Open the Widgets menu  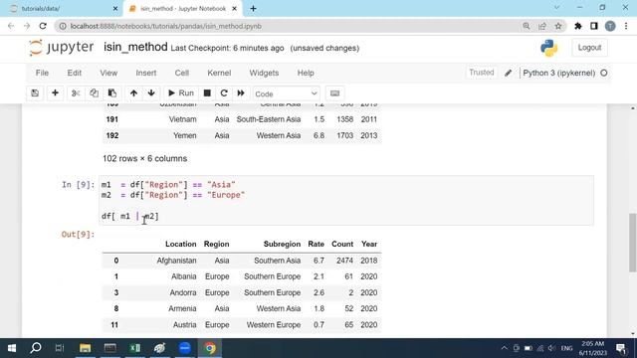tap(264, 73)
